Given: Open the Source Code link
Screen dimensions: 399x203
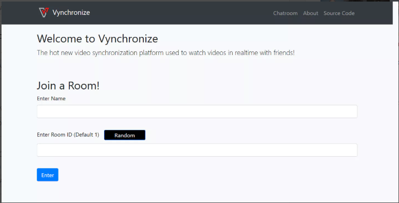Looking at the screenshot, I should (339, 13).
